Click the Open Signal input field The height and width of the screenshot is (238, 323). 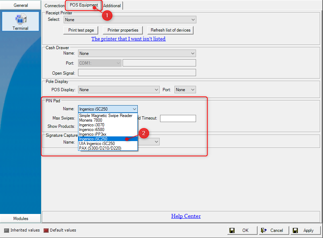137,73
